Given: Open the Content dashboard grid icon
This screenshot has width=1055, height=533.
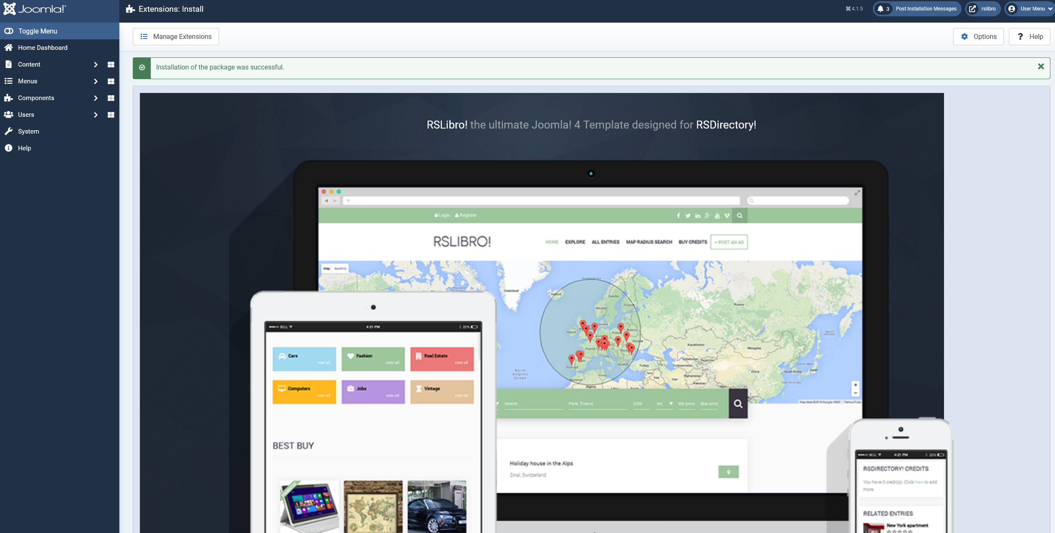Looking at the screenshot, I should [111, 64].
